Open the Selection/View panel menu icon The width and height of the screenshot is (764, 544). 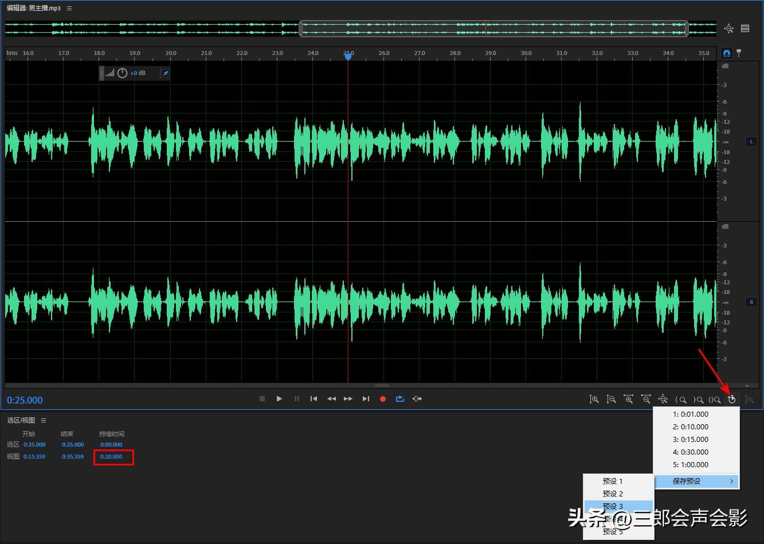pos(44,421)
